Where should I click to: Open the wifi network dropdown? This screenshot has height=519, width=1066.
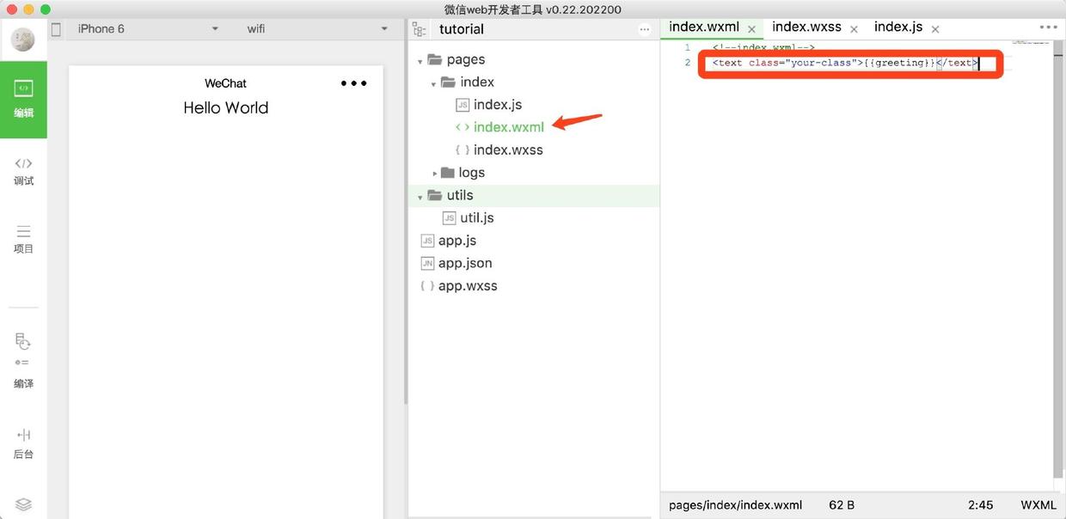pyautogui.click(x=316, y=29)
